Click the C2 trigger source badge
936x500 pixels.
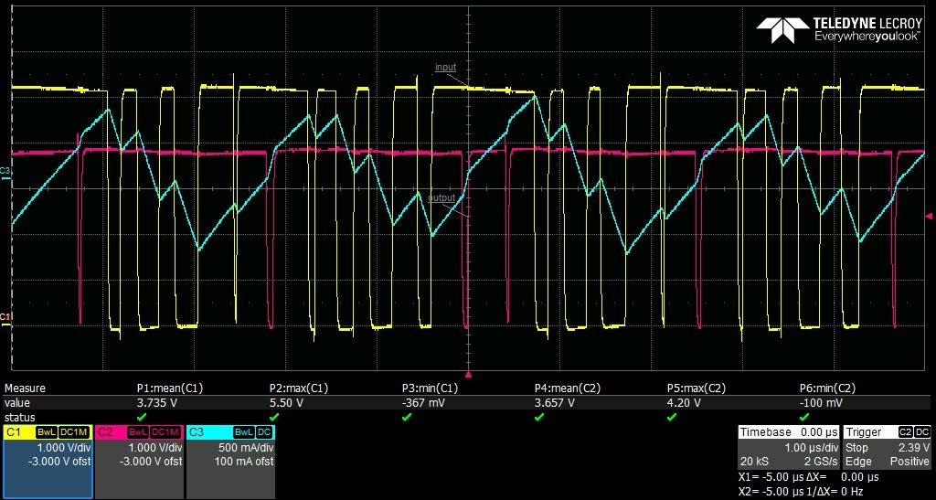(906, 432)
